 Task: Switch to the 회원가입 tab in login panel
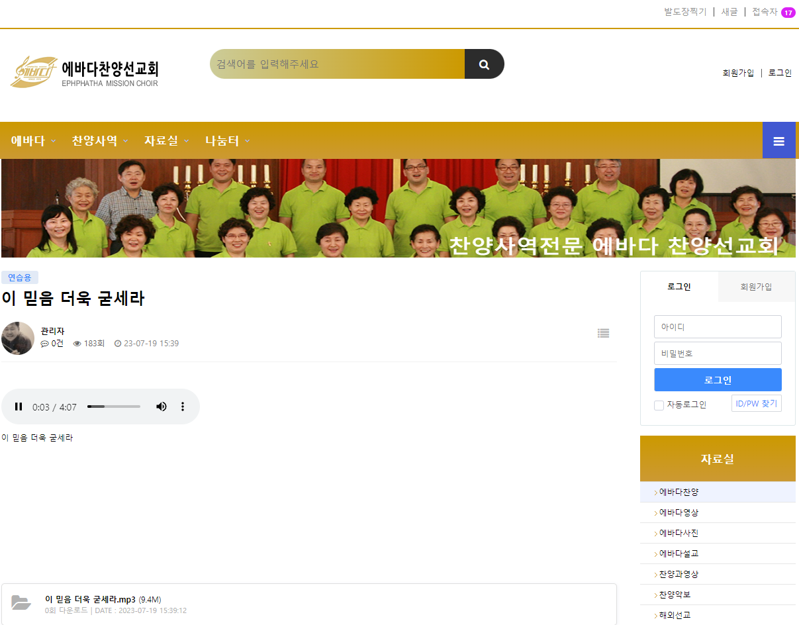(x=756, y=287)
